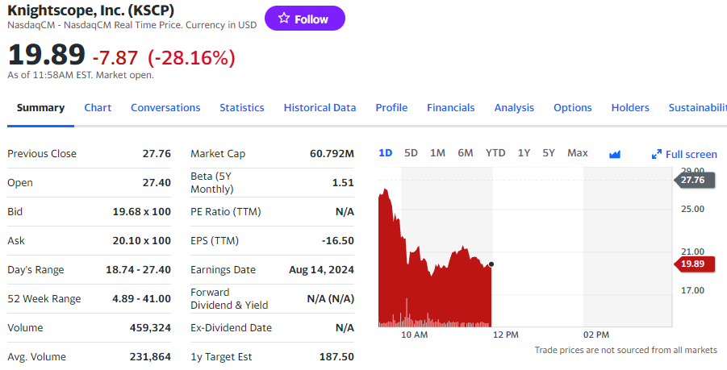Click the -7.87 price change value

115,58
